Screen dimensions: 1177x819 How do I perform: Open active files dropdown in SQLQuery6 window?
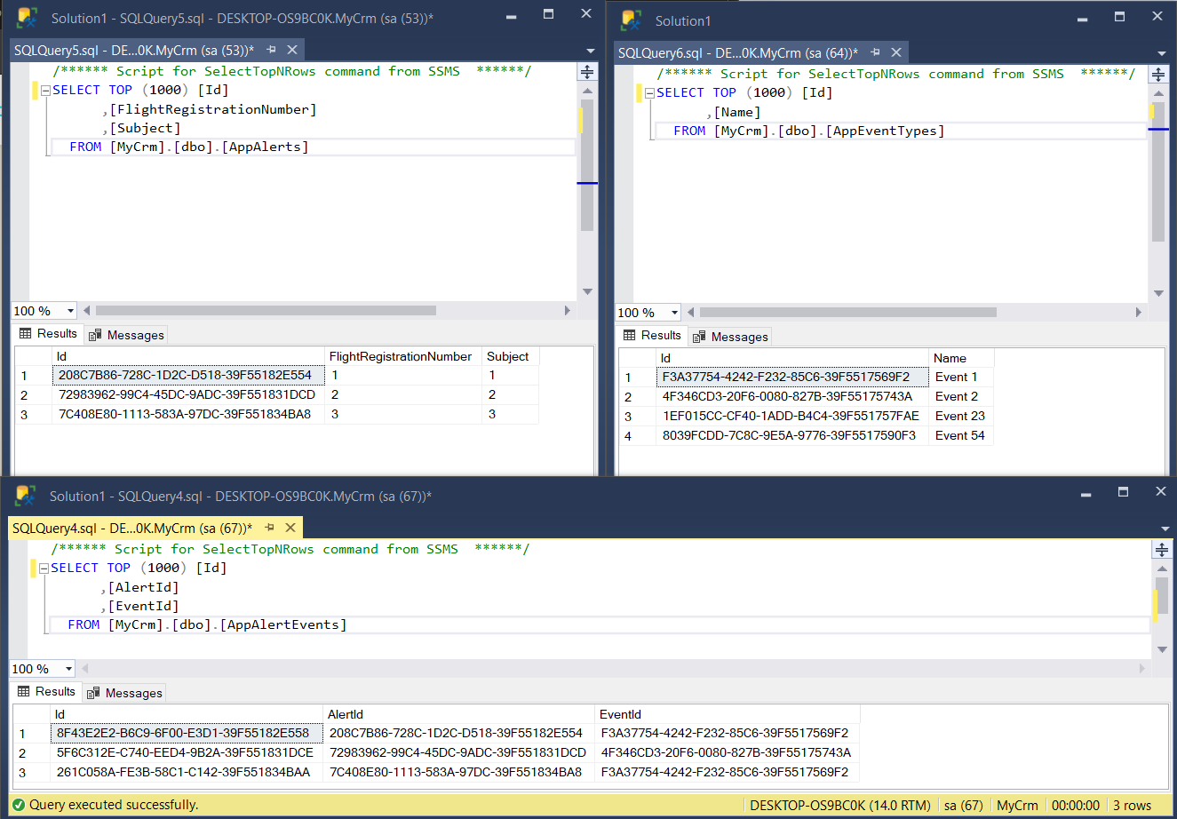click(1161, 53)
